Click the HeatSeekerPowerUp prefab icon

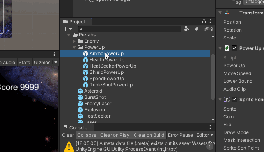pos(85,66)
